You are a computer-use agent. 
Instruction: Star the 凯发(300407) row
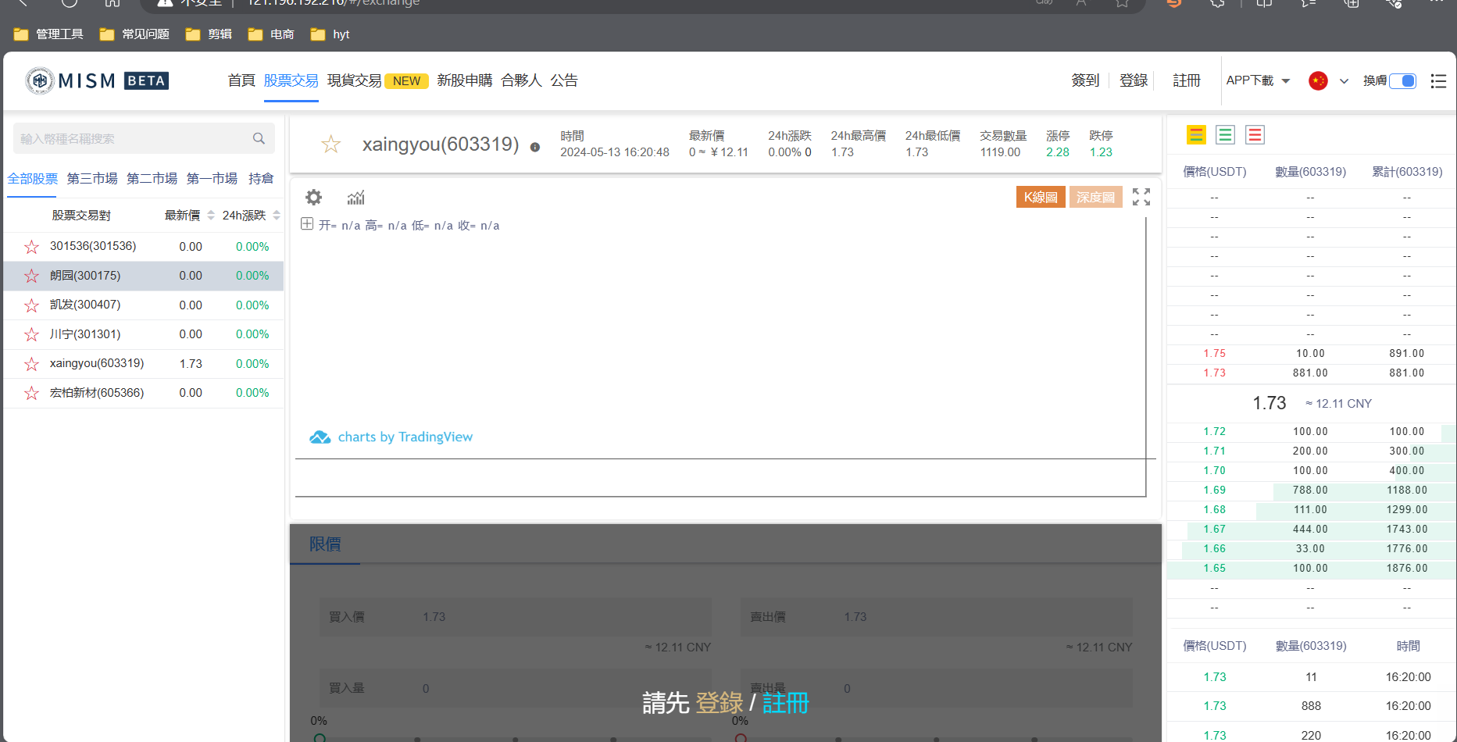click(x=31, y=305)
